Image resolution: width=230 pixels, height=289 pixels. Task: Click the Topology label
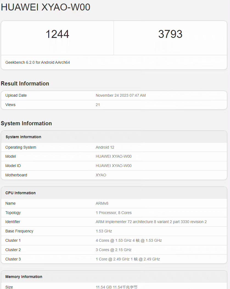(x=13, y=213)
